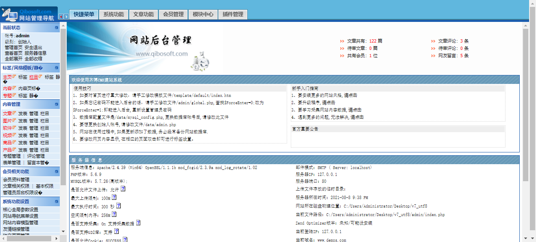This screenshot has width=536, height=242.
Task: Click 栏目 in the 产品 row
Action: point(45,150)
